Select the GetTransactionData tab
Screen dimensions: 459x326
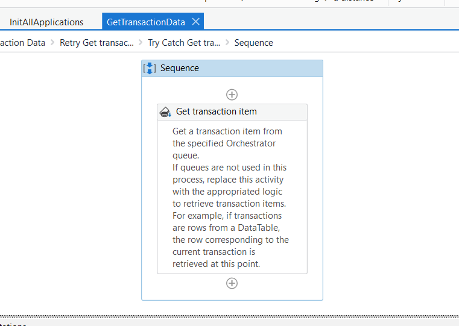(145, 22)
